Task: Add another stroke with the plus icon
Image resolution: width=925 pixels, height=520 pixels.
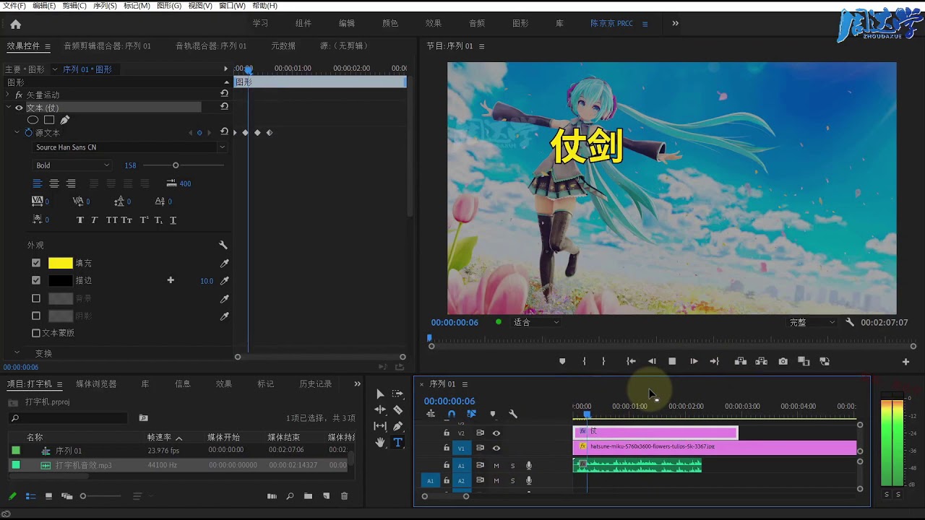Action: point(171,280)
